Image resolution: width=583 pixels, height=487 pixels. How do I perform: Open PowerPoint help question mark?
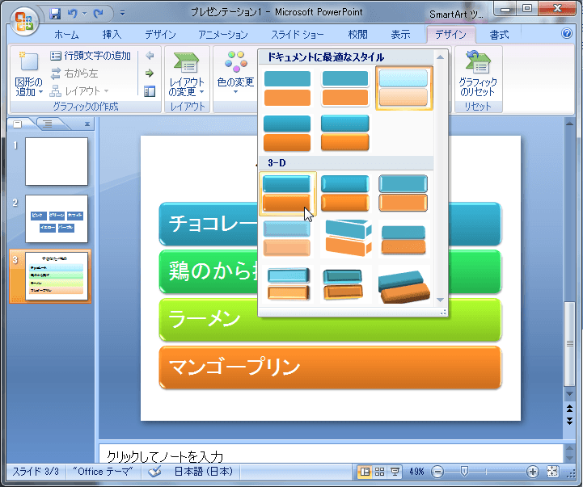(567, 33)
